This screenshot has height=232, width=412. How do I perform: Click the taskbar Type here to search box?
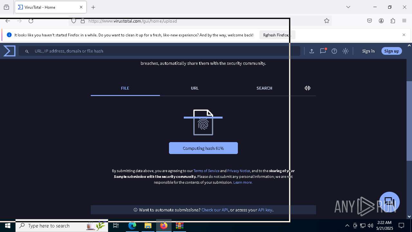[x=62, y=226]
